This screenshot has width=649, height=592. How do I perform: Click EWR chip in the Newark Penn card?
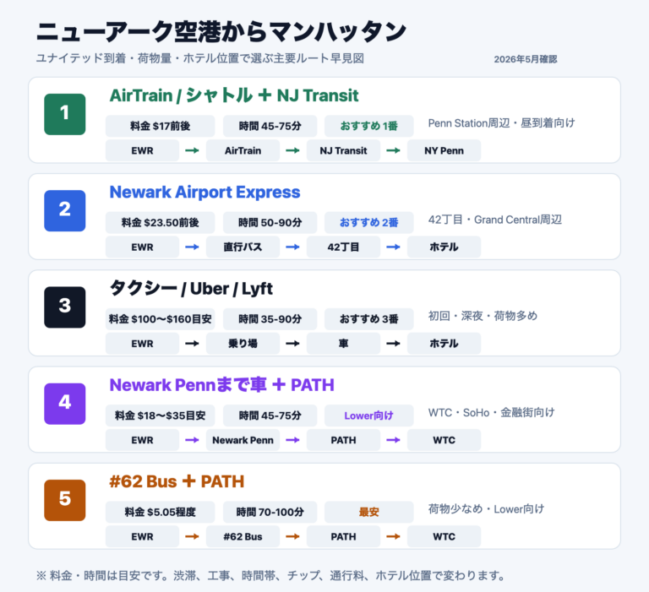point(142,440)
